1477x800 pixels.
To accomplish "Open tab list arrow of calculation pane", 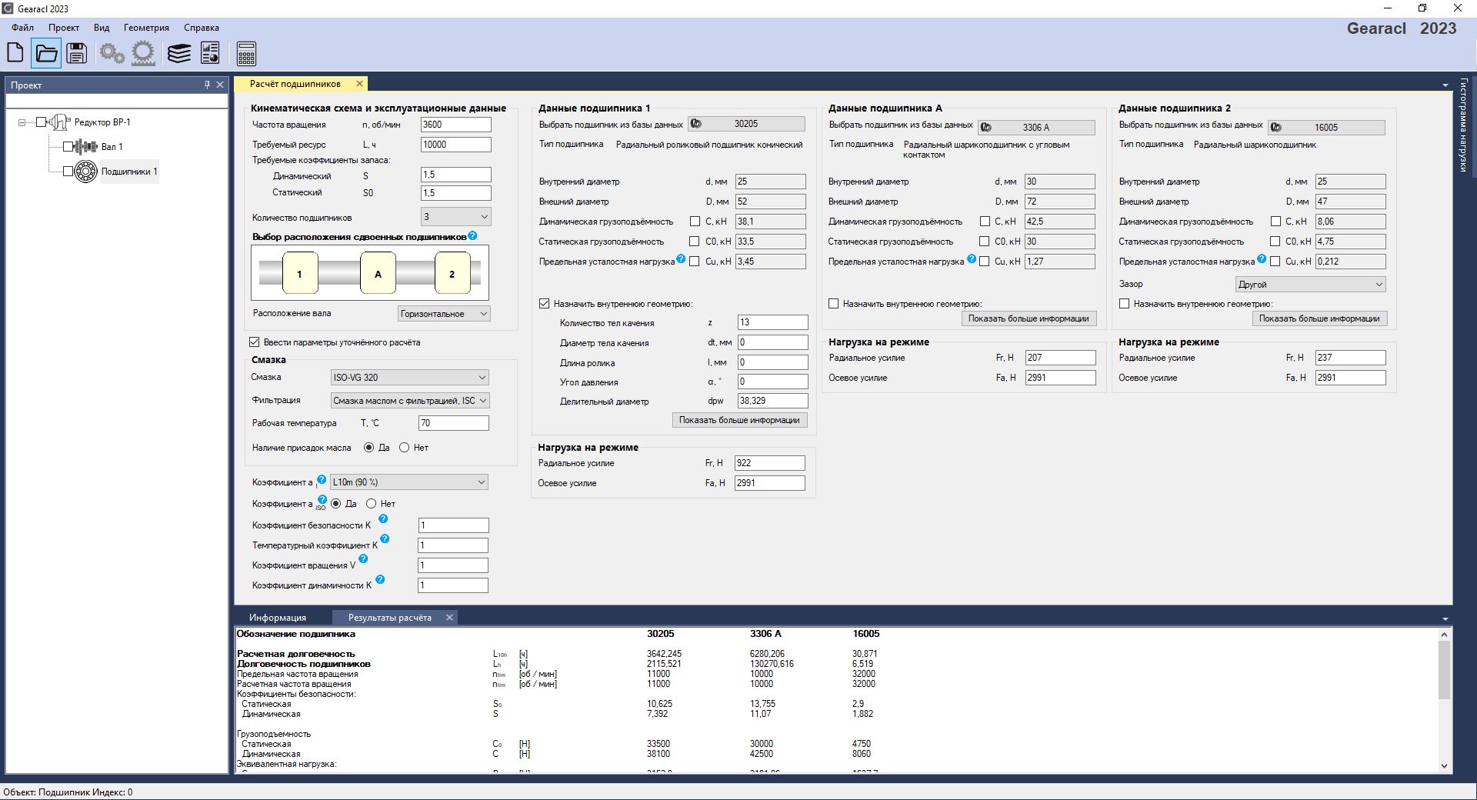I will 1445,85.
